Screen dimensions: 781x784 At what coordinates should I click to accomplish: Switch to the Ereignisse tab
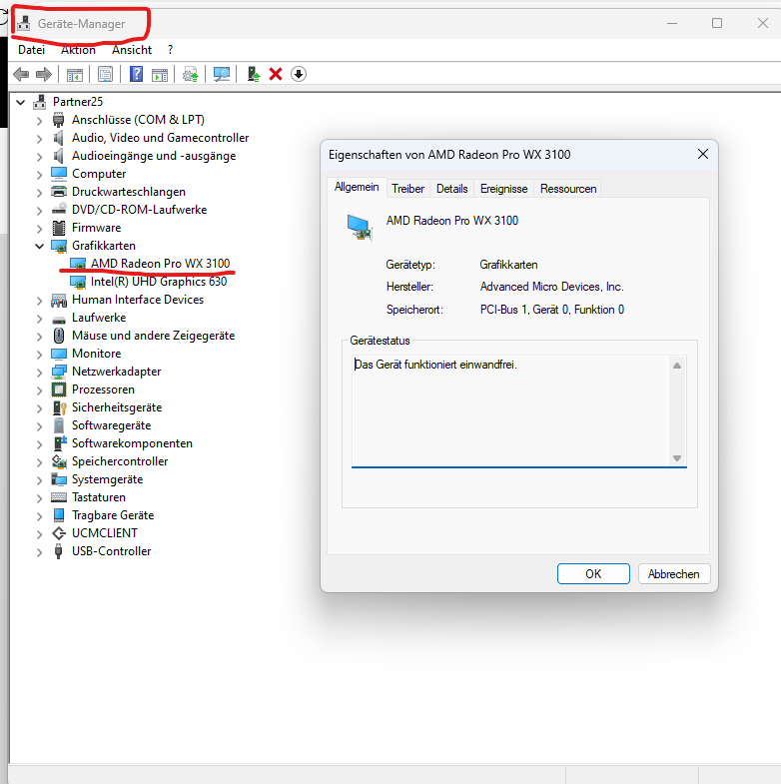tap(503, 189)
